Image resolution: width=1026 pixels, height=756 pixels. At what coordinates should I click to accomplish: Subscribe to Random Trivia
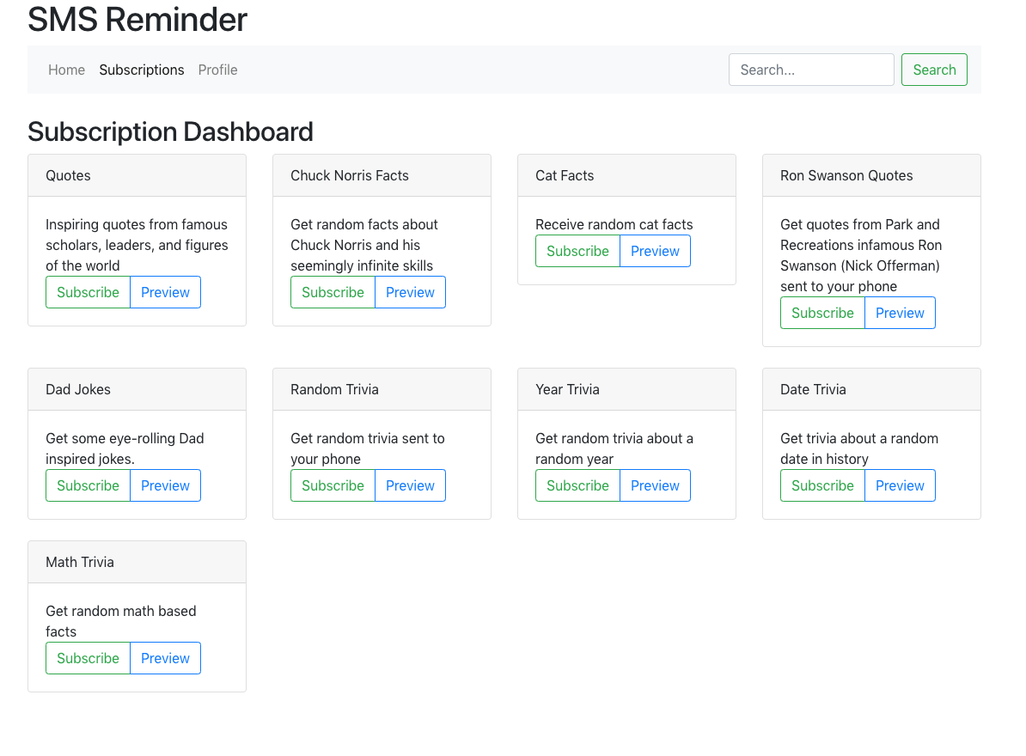pyautogui.click(x=333, y=485)
